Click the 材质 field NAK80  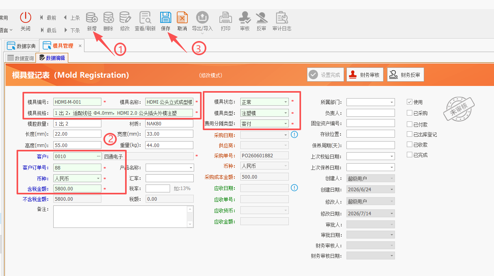[169, 124]
